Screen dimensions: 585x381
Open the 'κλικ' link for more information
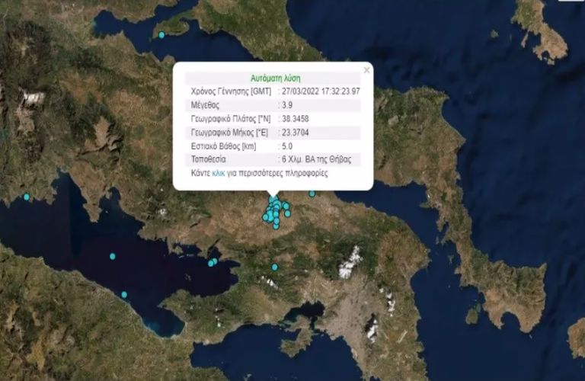pyautogui.click(x=219, y=173)
